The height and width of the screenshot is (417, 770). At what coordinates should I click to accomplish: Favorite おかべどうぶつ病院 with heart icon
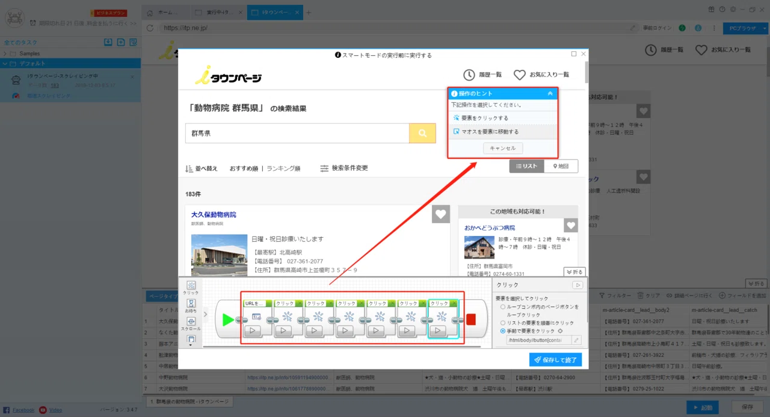click(x=571, y=226)
